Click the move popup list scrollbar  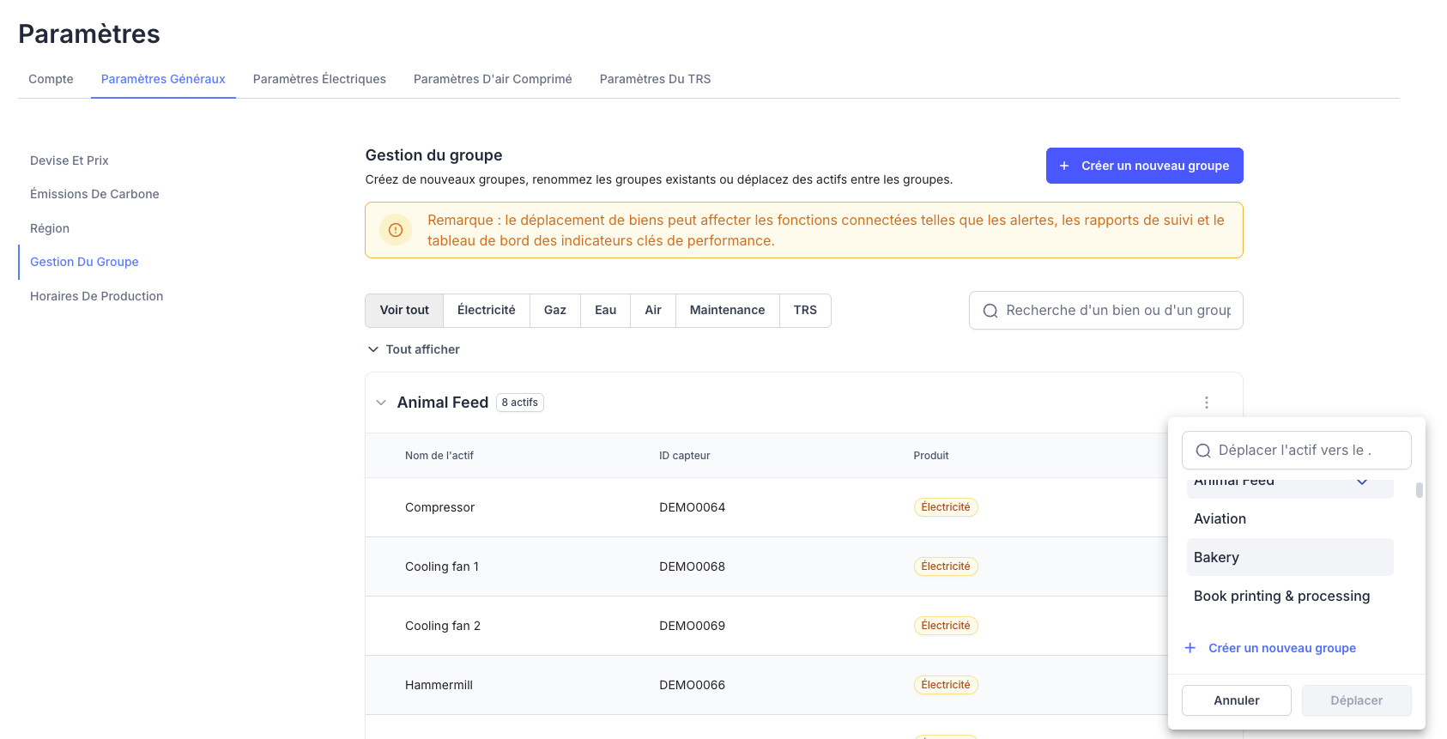tap(1419, 490)
